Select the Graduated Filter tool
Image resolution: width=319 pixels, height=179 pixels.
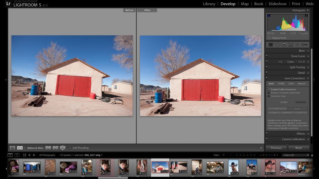point(291,45)
